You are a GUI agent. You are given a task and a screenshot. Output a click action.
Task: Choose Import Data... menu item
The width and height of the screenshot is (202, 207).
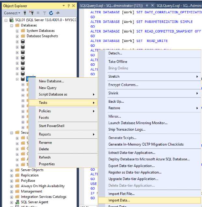click(x=150, y=200)
